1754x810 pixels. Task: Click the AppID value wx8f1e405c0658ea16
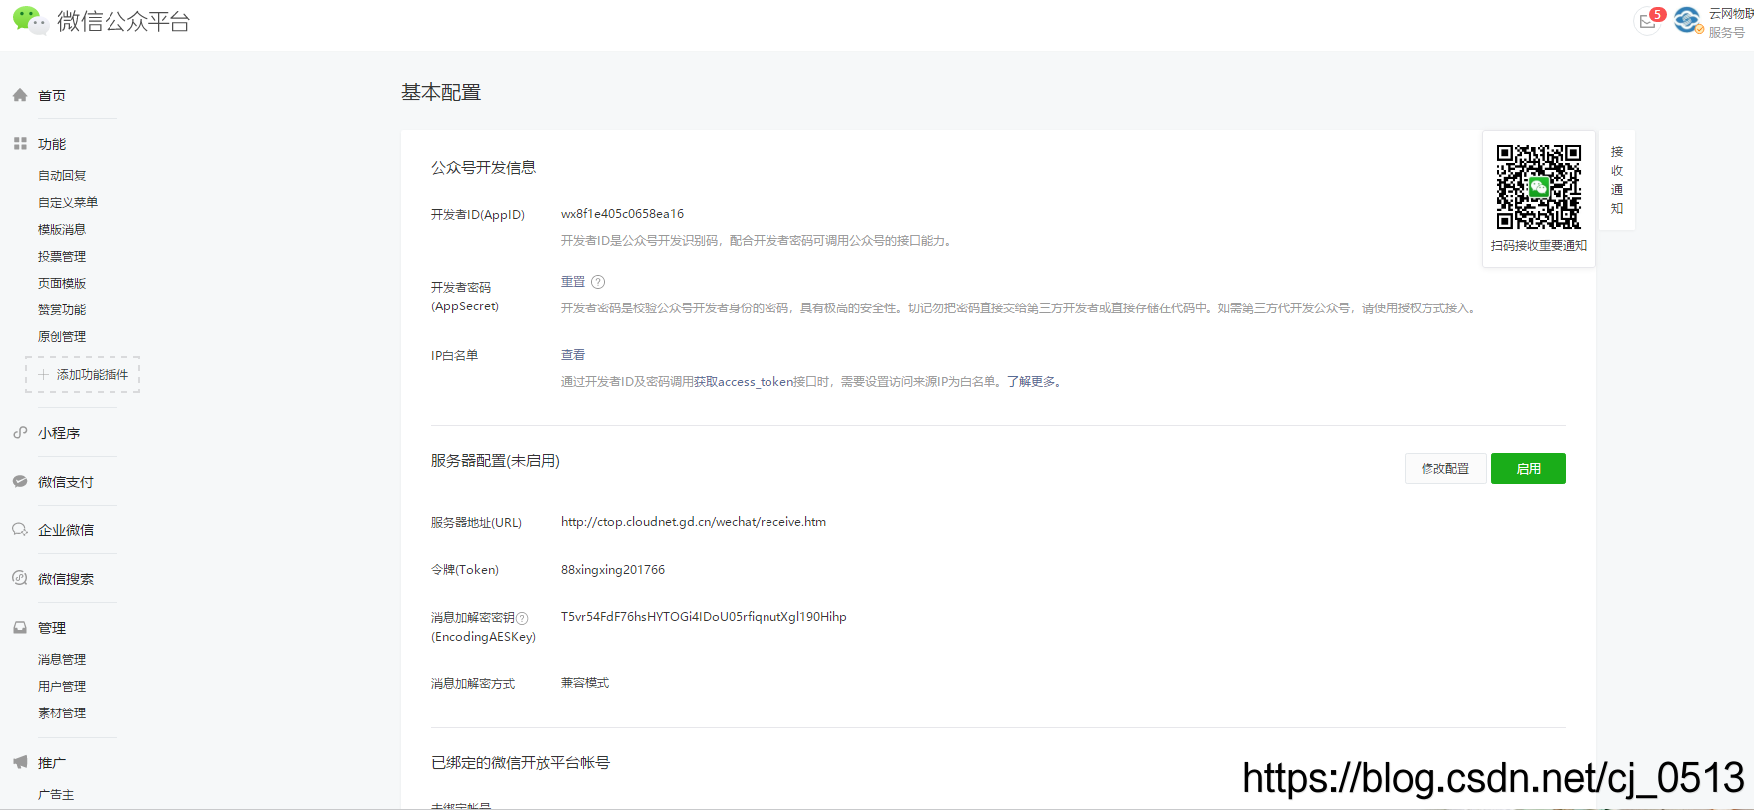[622, 214]
